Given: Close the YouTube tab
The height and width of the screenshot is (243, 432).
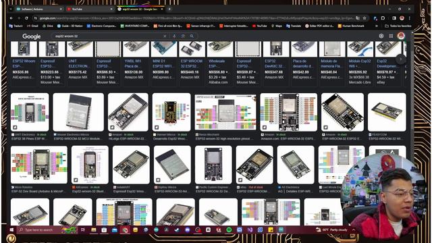Looking at the screenshot, I should (111, 9).
